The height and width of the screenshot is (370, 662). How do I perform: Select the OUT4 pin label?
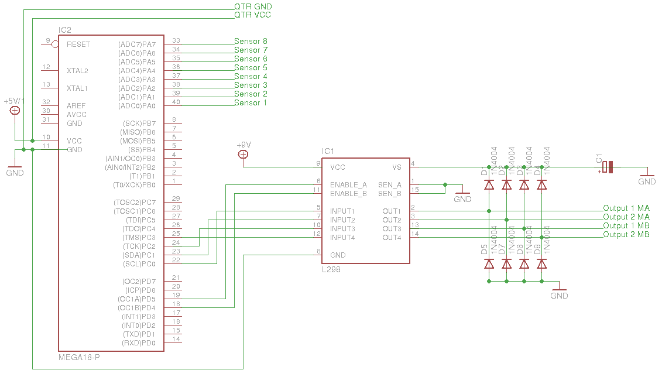coord(392,238)
